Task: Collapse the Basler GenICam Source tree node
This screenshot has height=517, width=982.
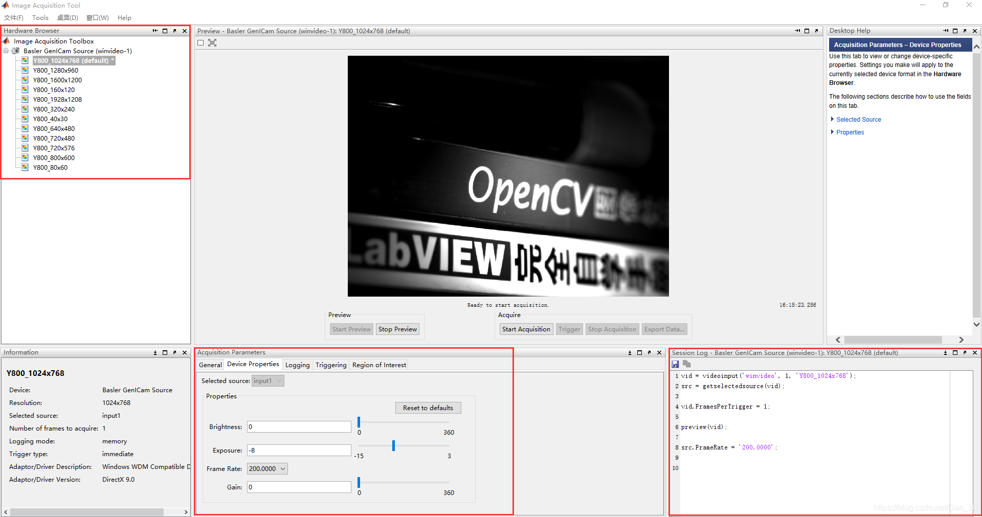Action: 6,51
